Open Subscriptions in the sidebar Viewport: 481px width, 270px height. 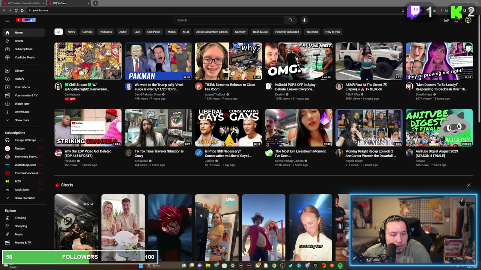click(23, 49)
